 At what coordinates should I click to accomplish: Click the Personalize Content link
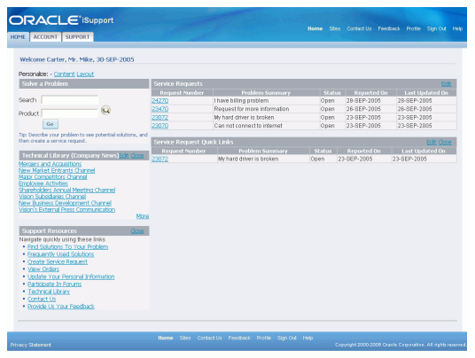point(64,74)
